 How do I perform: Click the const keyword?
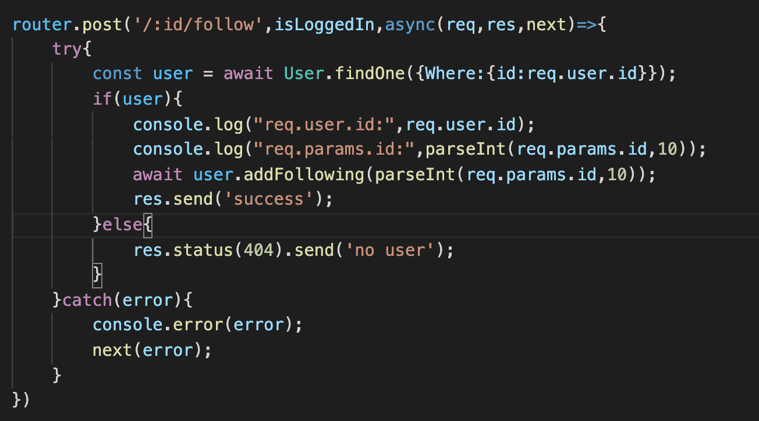pos(117,74)
